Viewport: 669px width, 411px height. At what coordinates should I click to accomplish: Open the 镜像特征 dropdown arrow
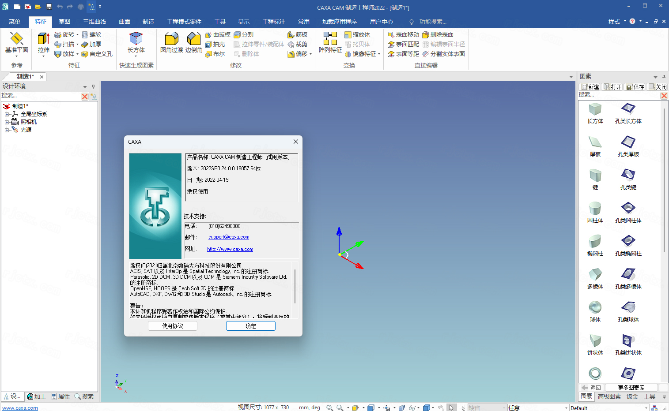[x=379, y=54]
